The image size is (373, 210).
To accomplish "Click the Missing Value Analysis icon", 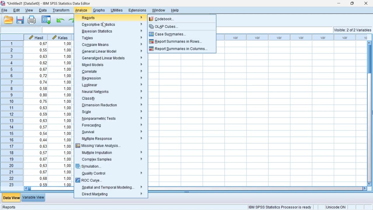I will (78, 146).
